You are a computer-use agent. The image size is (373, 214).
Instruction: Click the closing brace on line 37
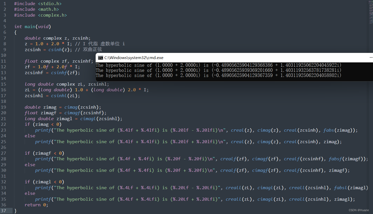(x=15, y=211)
